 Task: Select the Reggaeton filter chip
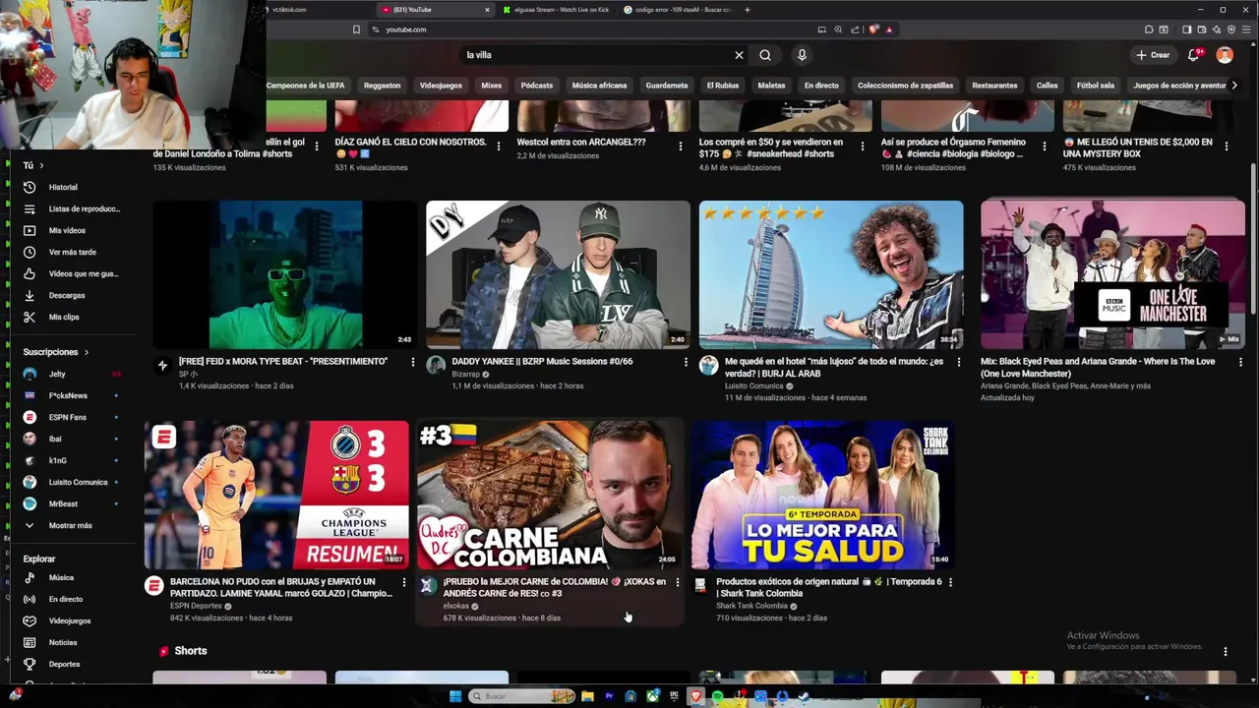[382, 86]
